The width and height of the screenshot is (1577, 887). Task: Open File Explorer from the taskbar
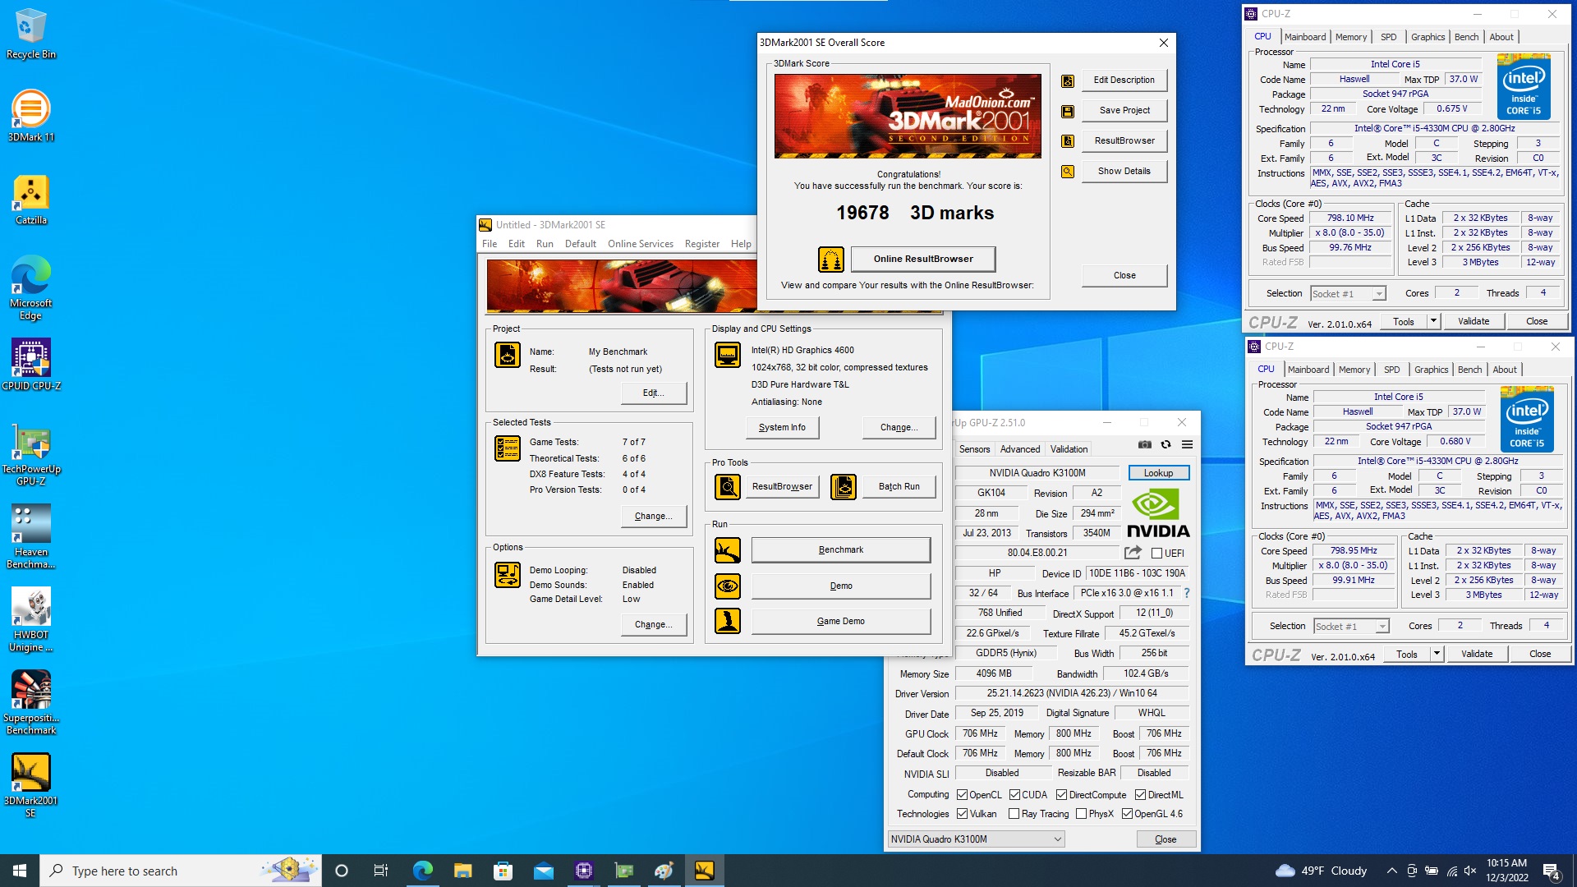click(462, 871)
